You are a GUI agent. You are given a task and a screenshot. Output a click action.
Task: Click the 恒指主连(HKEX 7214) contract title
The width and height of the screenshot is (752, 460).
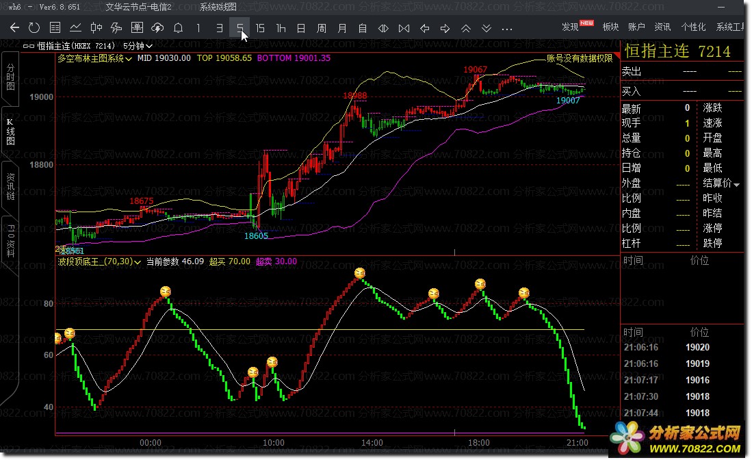(76, 46)
